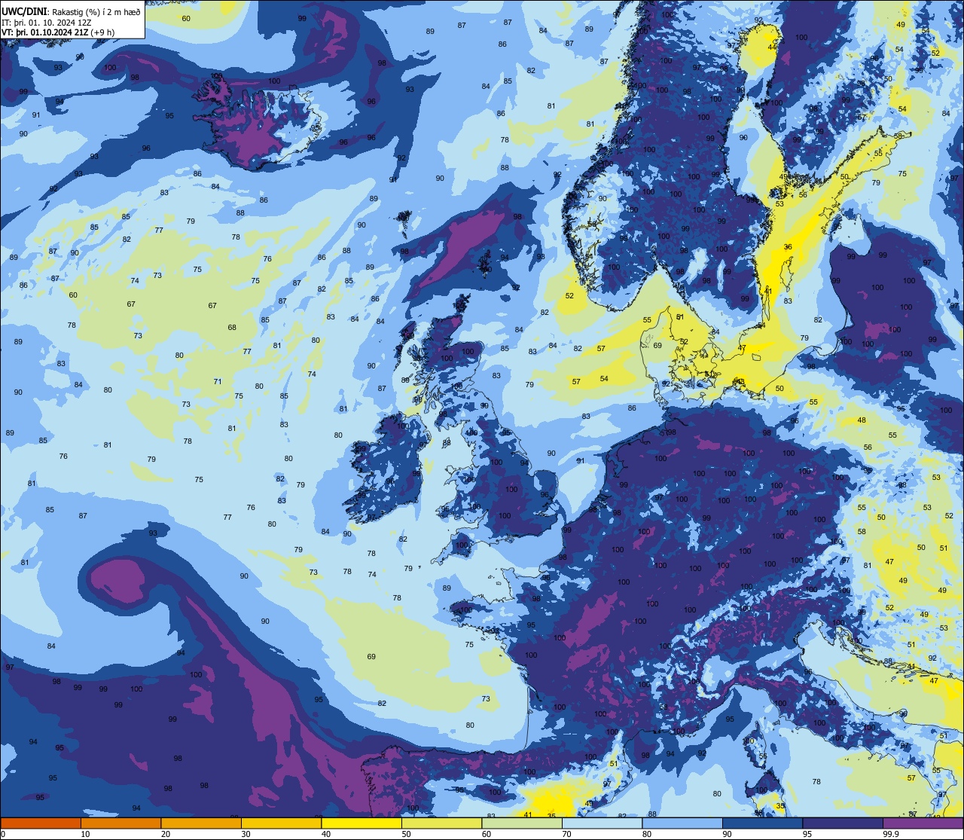Select the 50–60 pale yellow legend swatch
964x840 pixels.
point(442,823)
